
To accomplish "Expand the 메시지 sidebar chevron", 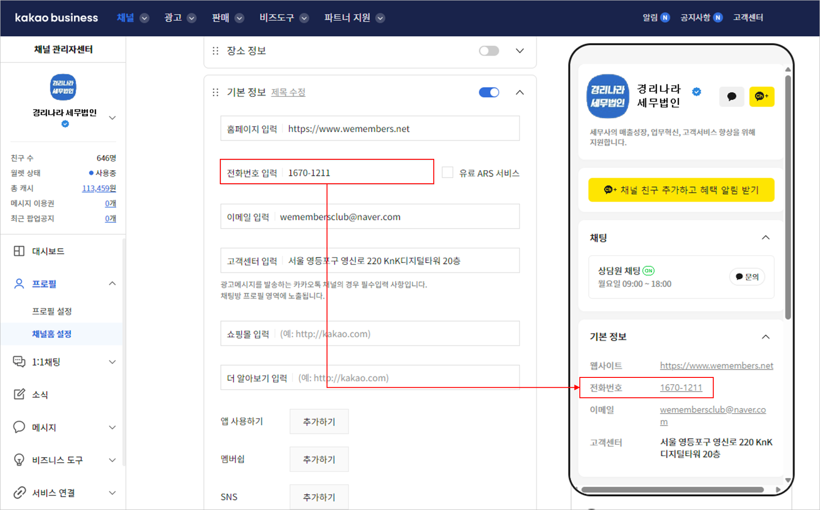I will 113,427.
